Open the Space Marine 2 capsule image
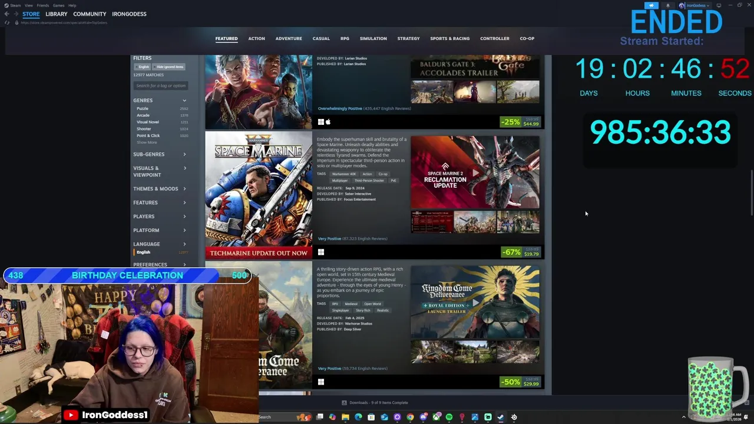754x424 pixels. tap(259, 195)
